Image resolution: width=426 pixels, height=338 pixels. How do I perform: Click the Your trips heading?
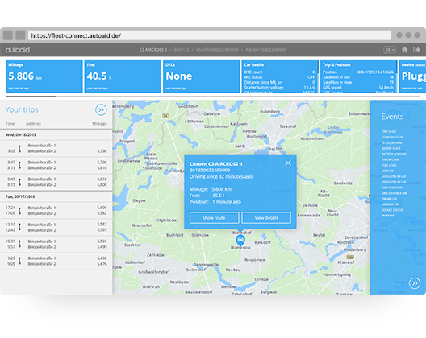[x=22, y=109]
